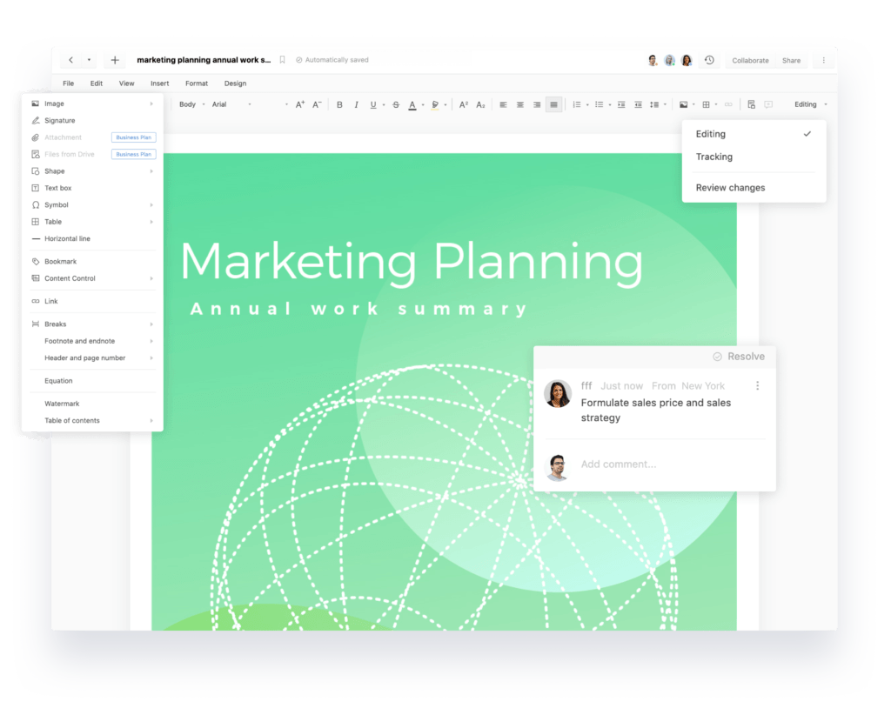Open line spacing options
The height and width of the screenshot is (715, 891).
click(x=655, y=104)
